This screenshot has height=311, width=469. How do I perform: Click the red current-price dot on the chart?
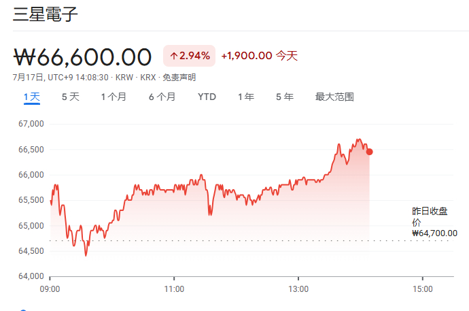click(x=369, y=152)
